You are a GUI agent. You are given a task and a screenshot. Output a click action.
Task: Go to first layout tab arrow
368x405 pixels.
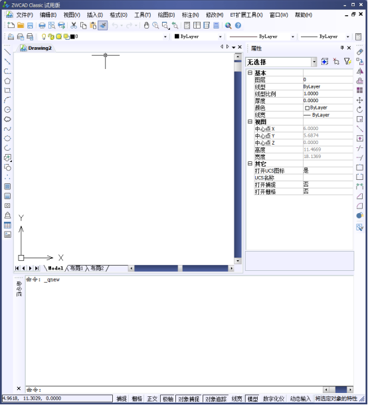17,268
